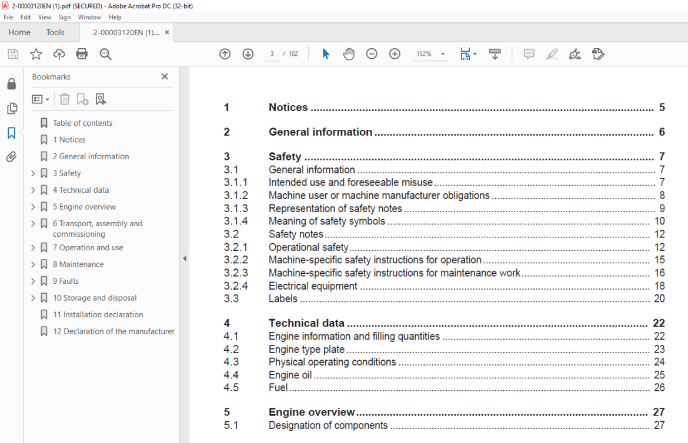
Task: Go to previous page arrow icon
Action: (225, 54)
